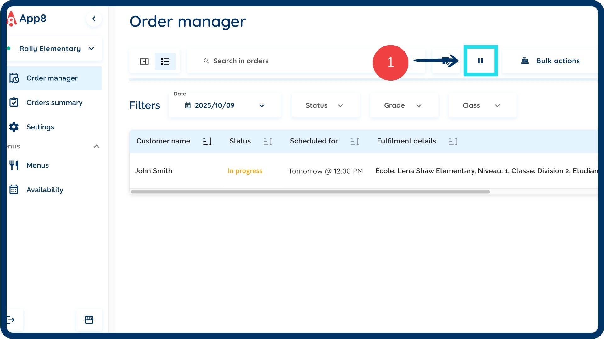
Task: Go to Availability in the sidebar
Action: [45, 190]
